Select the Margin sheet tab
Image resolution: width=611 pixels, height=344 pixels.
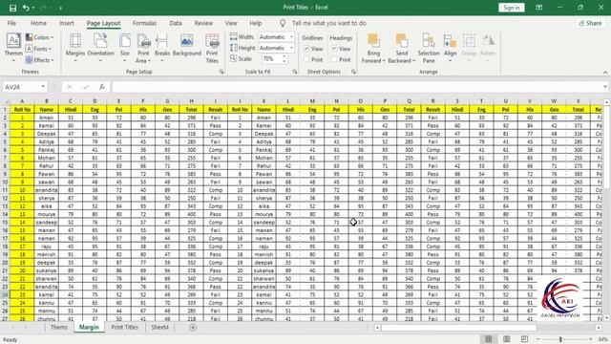point(89,327)
